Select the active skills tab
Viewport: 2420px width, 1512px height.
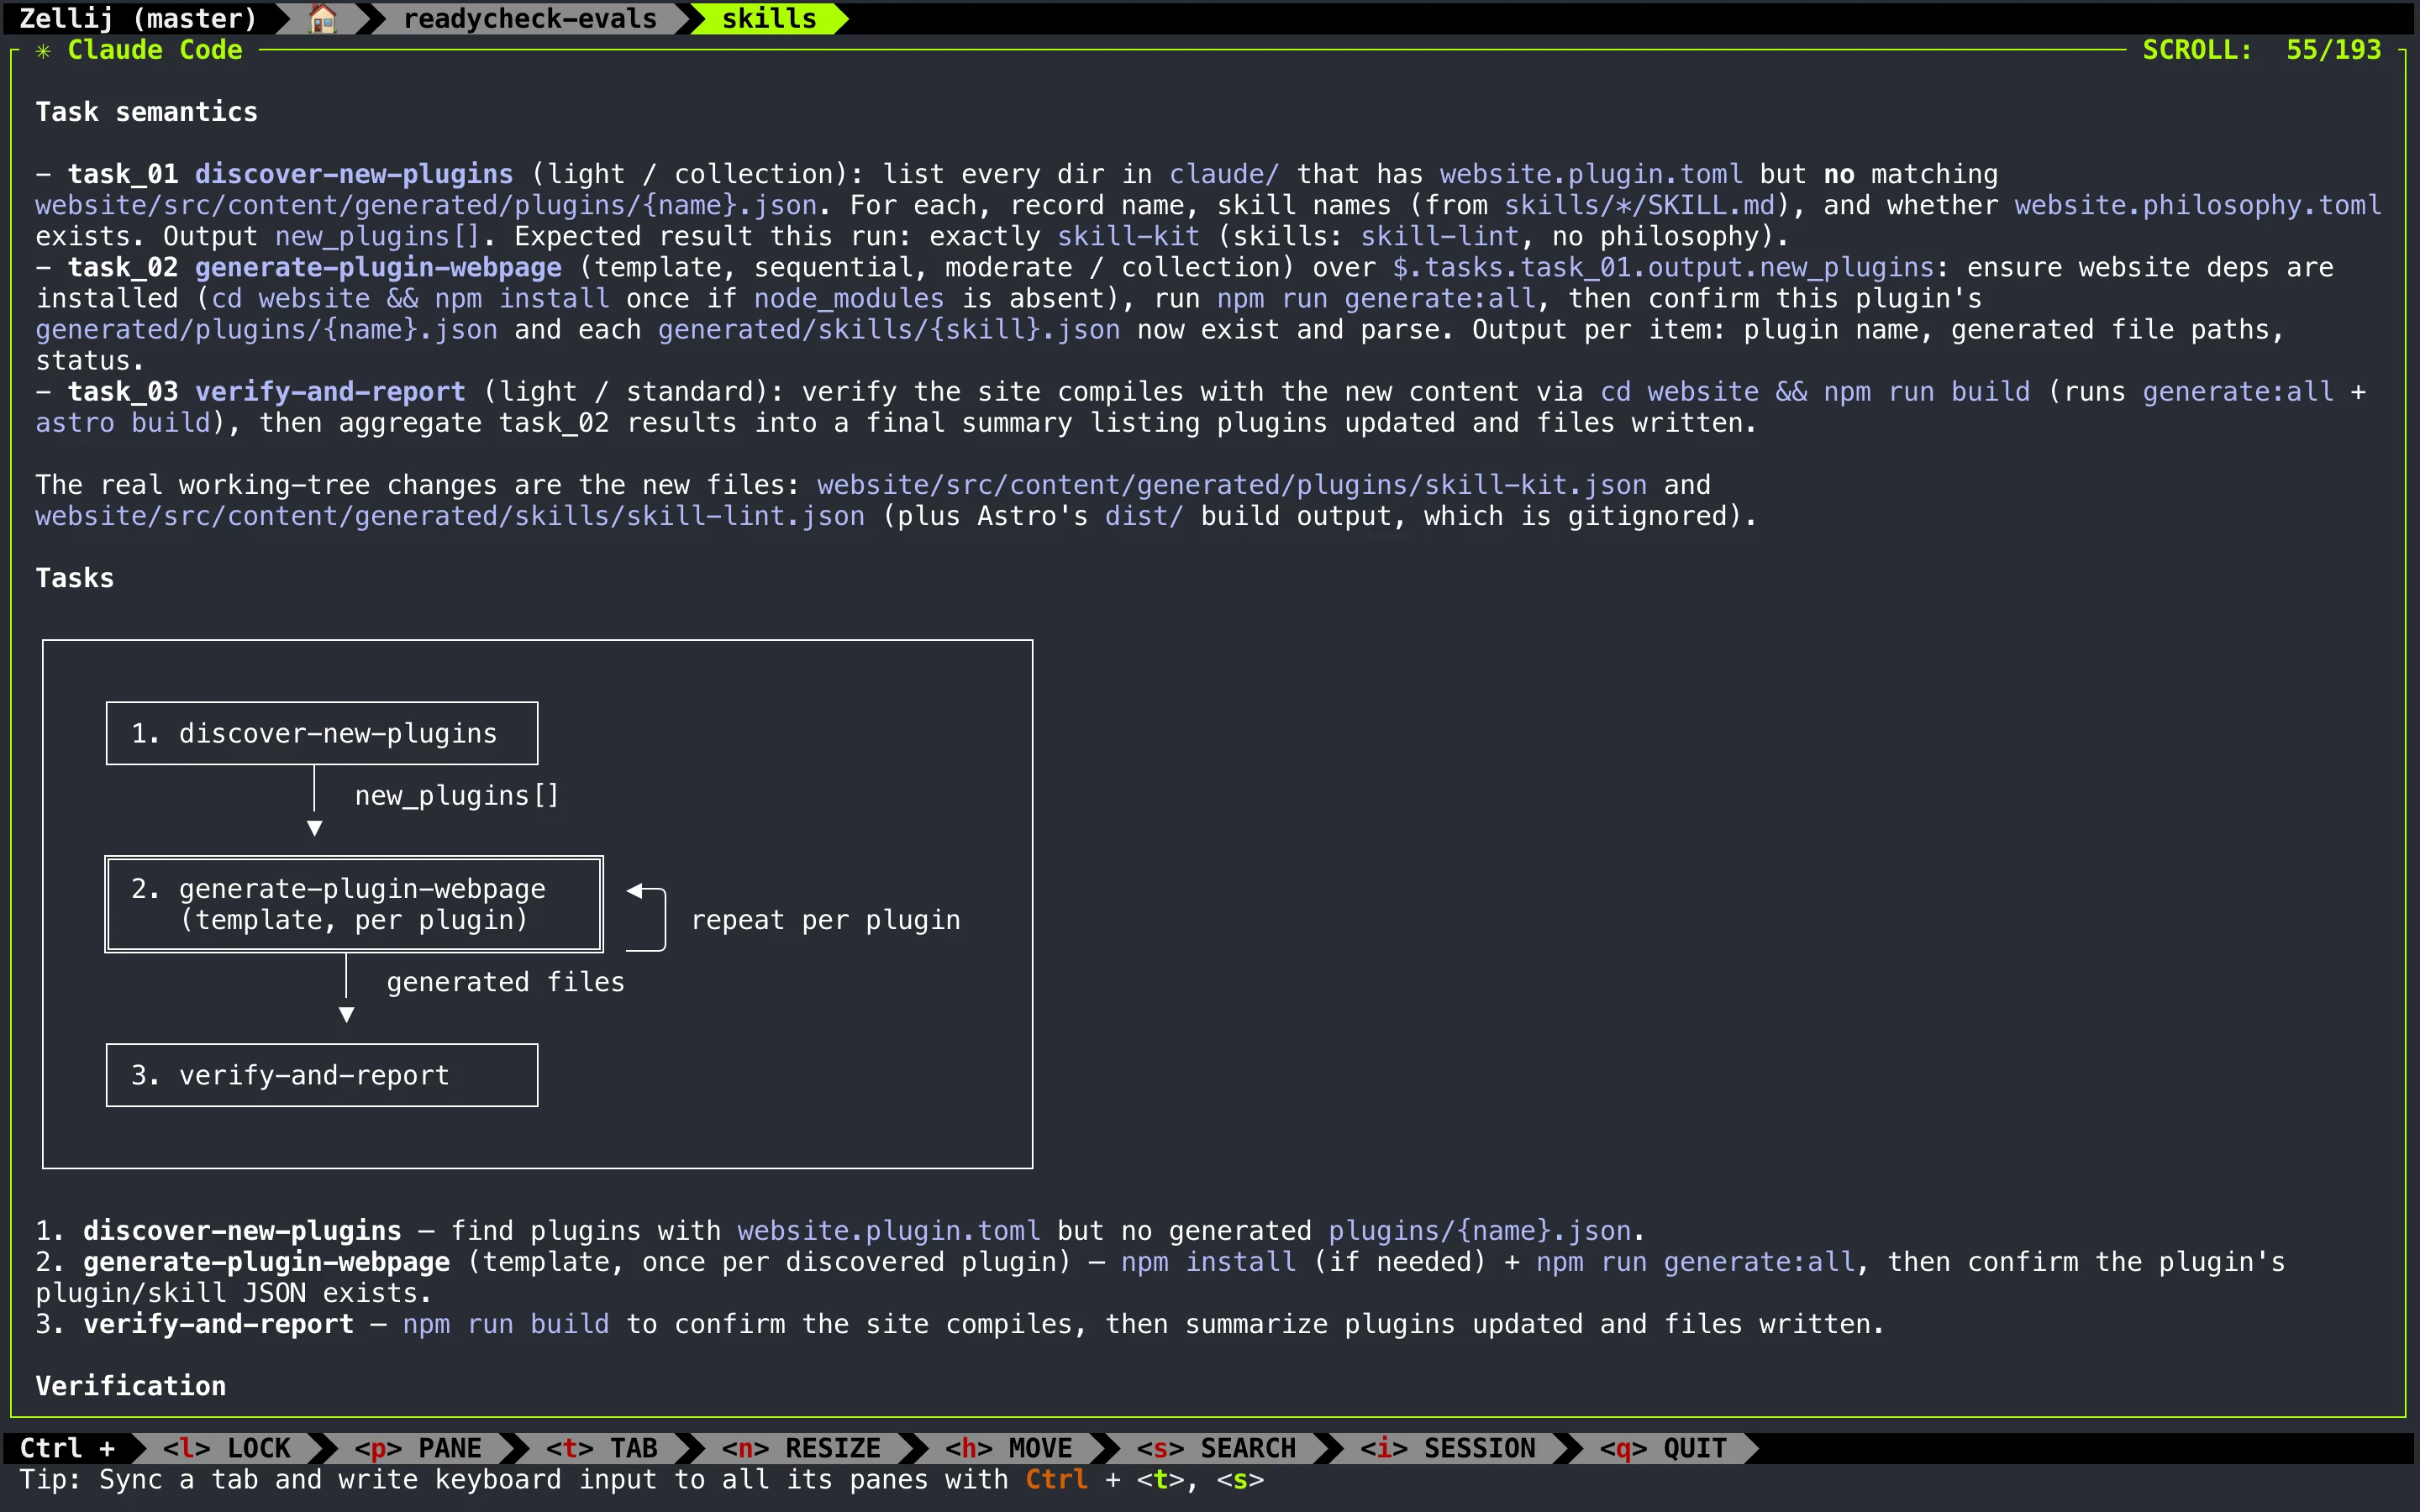769,18
